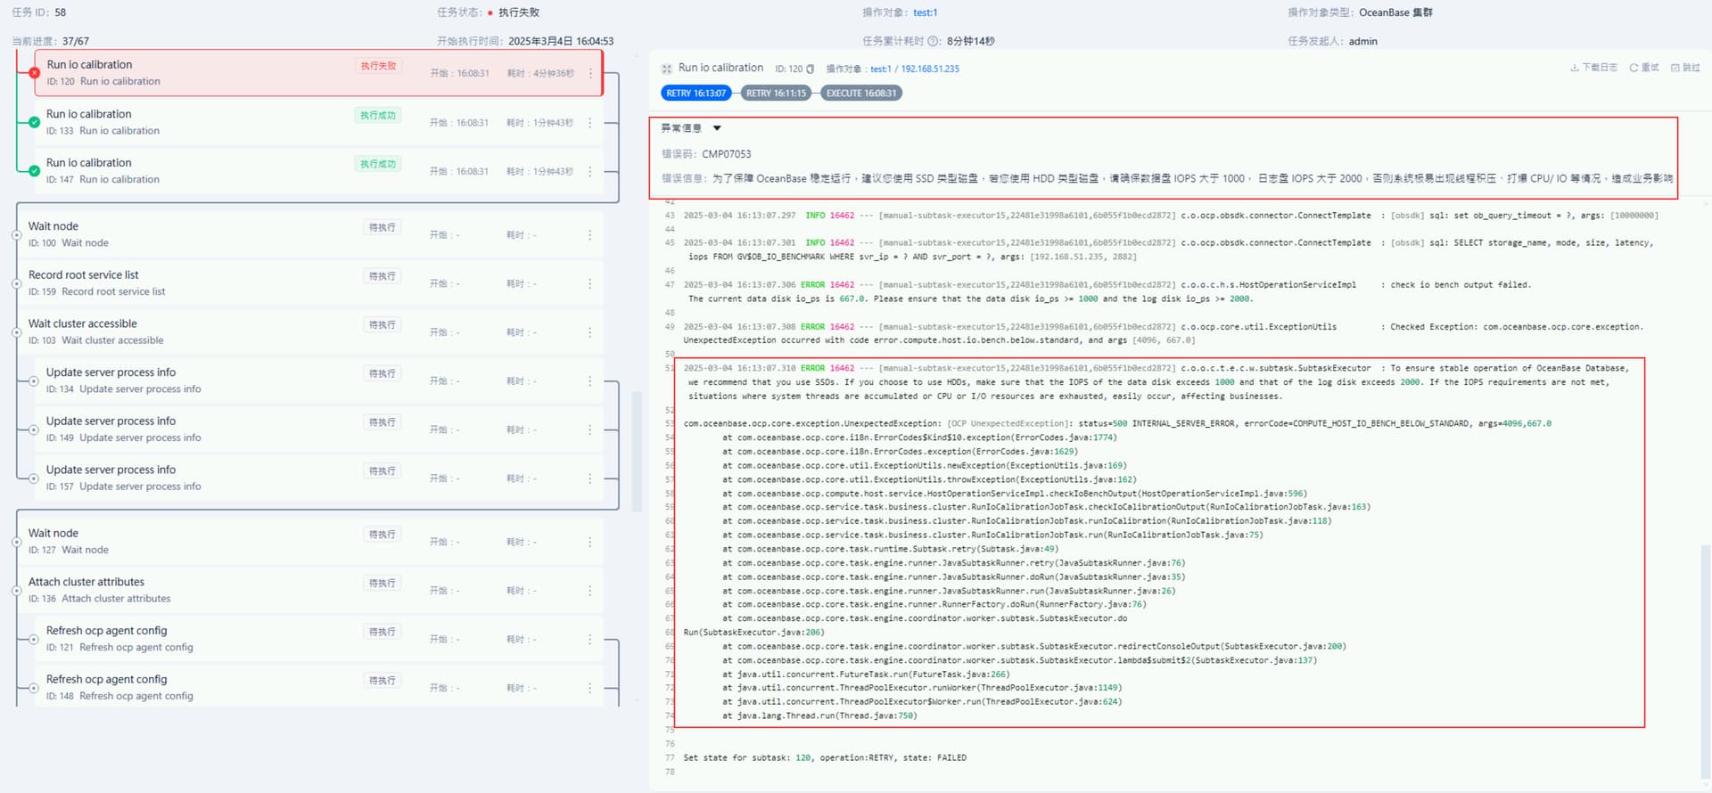Click log line 'Set state for subtask: 120'
This screenshot has height=793, width=1712.
tap(825, 758)
